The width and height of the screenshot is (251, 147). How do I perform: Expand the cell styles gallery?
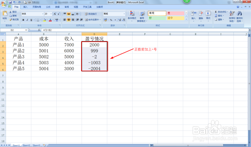186,19
